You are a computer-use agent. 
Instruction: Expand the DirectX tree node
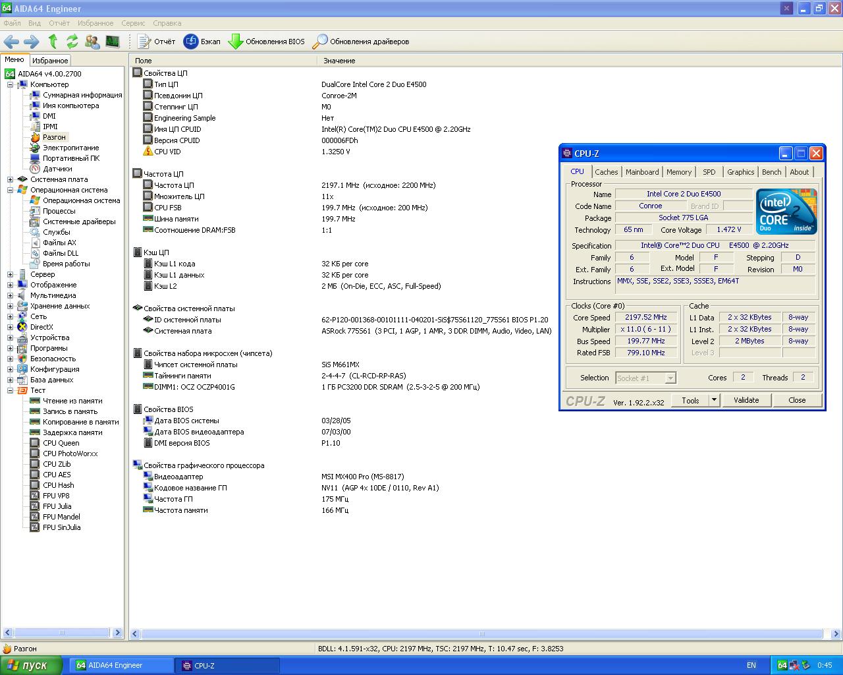click(10, 327)
